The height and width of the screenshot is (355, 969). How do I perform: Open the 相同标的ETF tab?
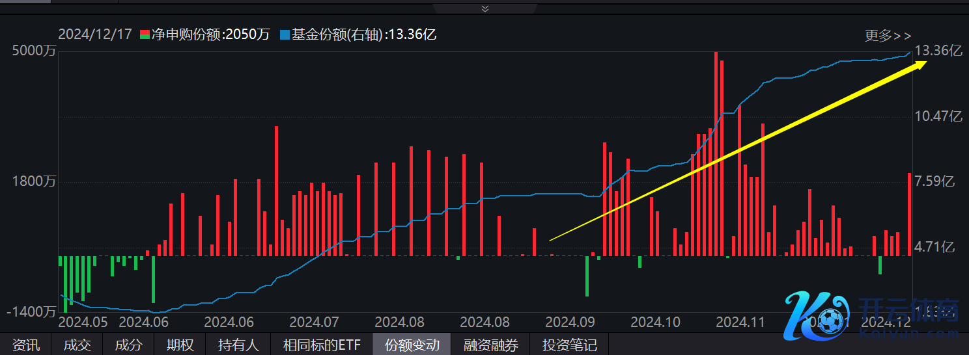tap(322, 345)
